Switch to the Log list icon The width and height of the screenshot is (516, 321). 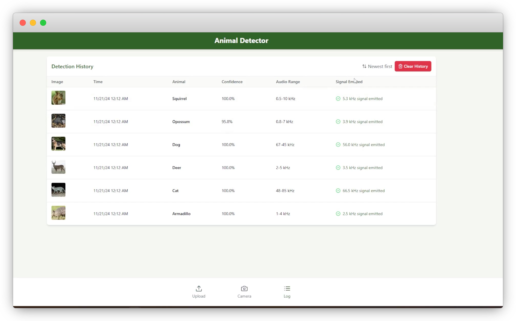[287, 289]
